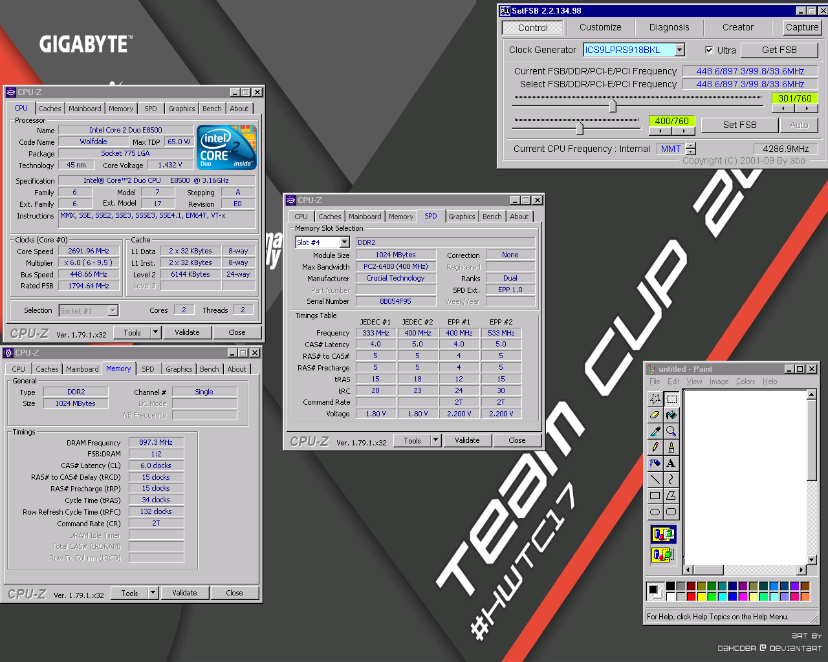Click the SetFSB title bar icon
This screenshot has width=828, height=662.
tap(505, 10)
